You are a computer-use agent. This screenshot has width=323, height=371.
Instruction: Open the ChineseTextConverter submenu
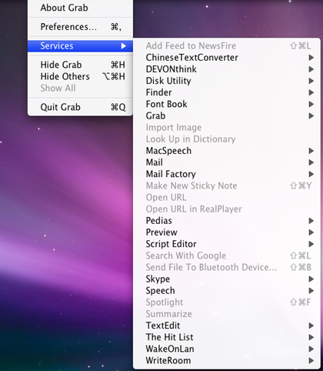pyautogui.click(x=227, y=58)
